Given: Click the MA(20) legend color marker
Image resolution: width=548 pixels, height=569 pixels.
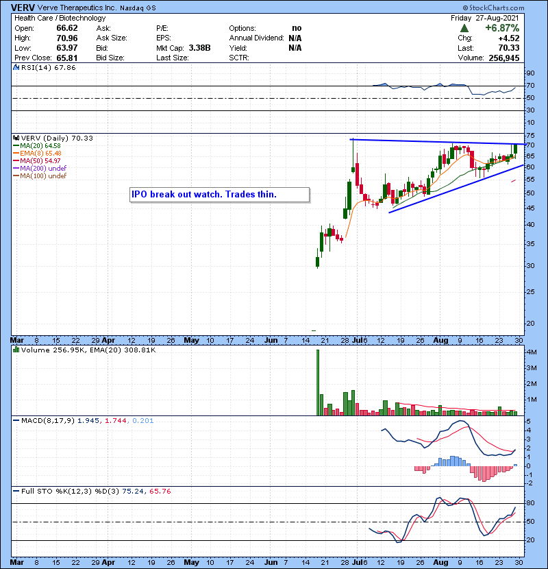Looking at the screenshot, I should pyautogui.click(x=16, y=145).
